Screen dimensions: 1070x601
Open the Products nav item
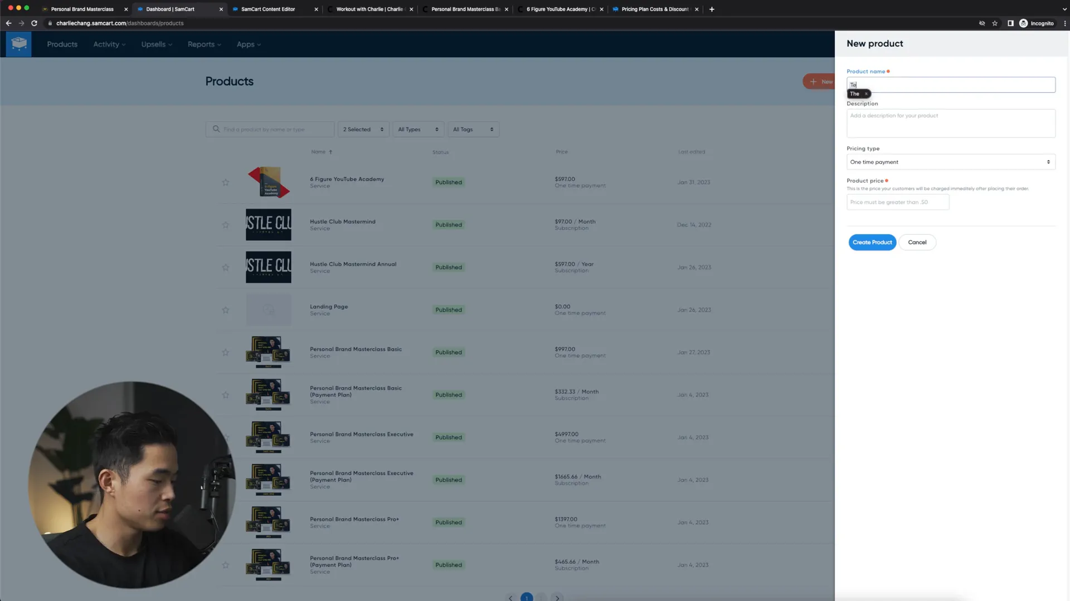[62, 45]
